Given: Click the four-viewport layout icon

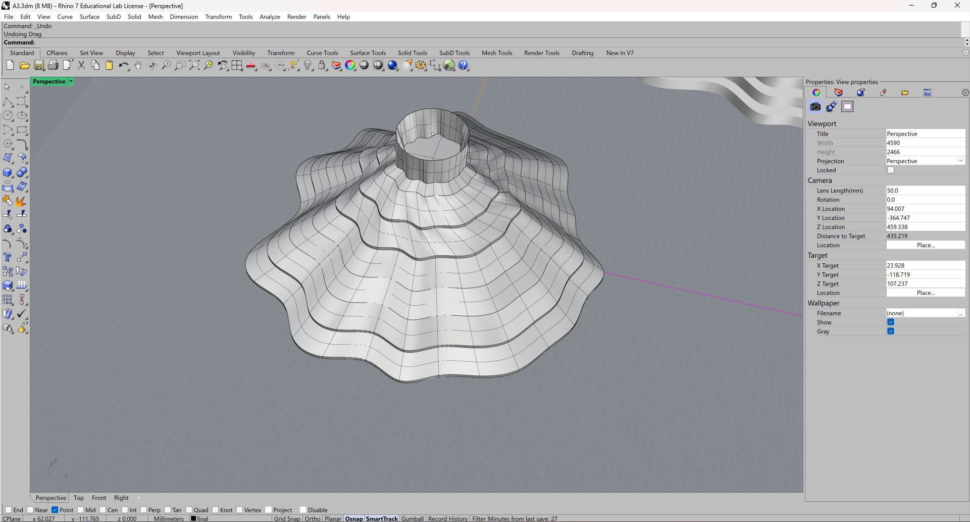Looking at the screenshot, I should [237, 65].
